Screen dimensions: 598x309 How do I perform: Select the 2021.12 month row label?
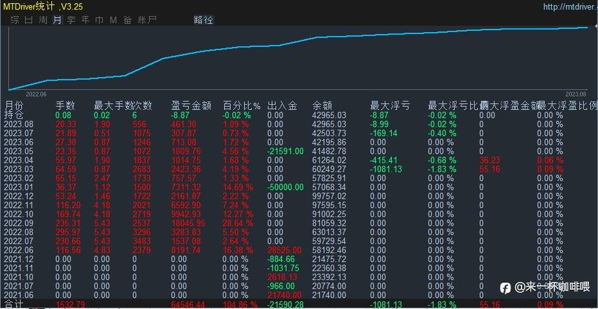[19, 259]
